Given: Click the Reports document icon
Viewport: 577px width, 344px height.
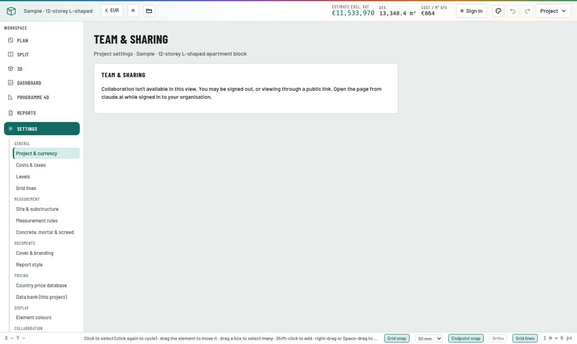Looking at the screenshot, I should pyautogui.click(x=11, y=113).
